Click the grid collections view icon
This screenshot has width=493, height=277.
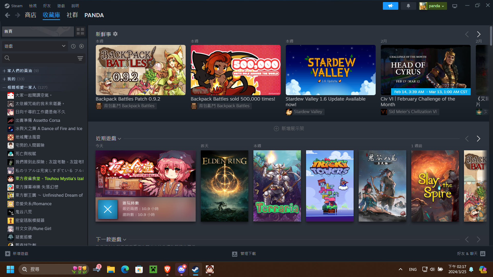pos(80,31)
